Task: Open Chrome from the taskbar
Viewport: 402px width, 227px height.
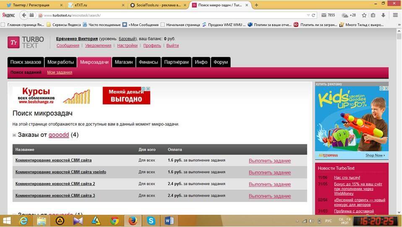Action: pos(115,221)
